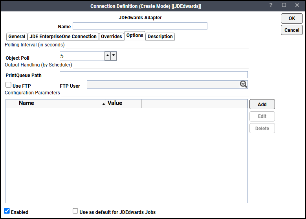Confirm with the OK button
Screen dimensions: 306x219
pos(292,18)
